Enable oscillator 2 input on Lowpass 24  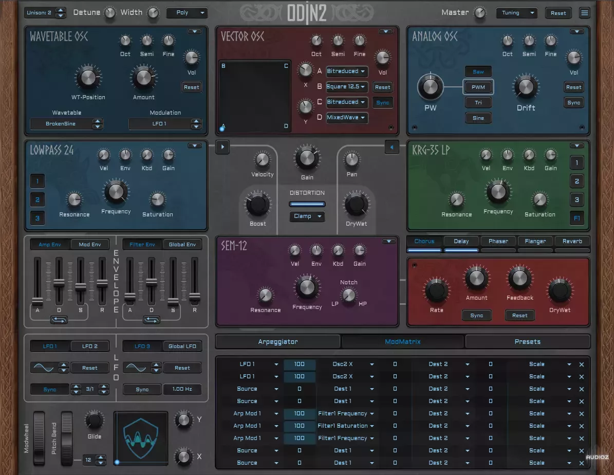click(x=37, y=199)
